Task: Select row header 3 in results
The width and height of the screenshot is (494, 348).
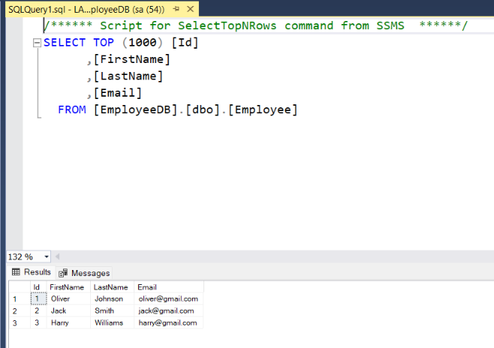Action: click(20, 322)
